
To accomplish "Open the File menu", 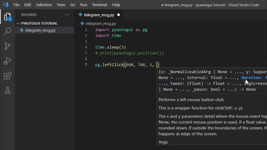I will pyautogui.click(x=16, y=5).
